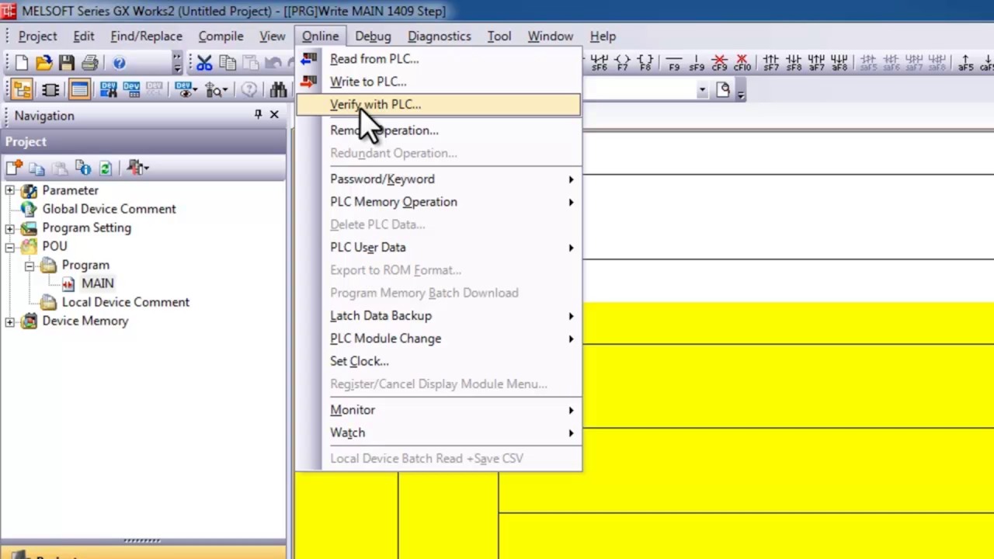Image resolution: width=994 pixels, height=559 pixels.
Task: Open the Project menu
Action: (x=37, y=36)
